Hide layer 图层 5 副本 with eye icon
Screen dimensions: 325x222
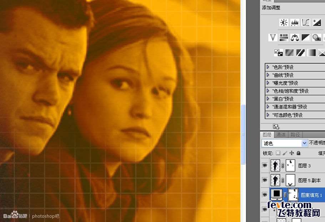tap(265, 180)
